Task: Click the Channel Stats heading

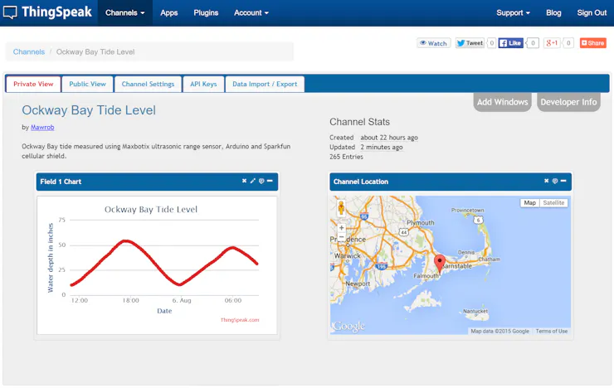Action: pos(359,122)
